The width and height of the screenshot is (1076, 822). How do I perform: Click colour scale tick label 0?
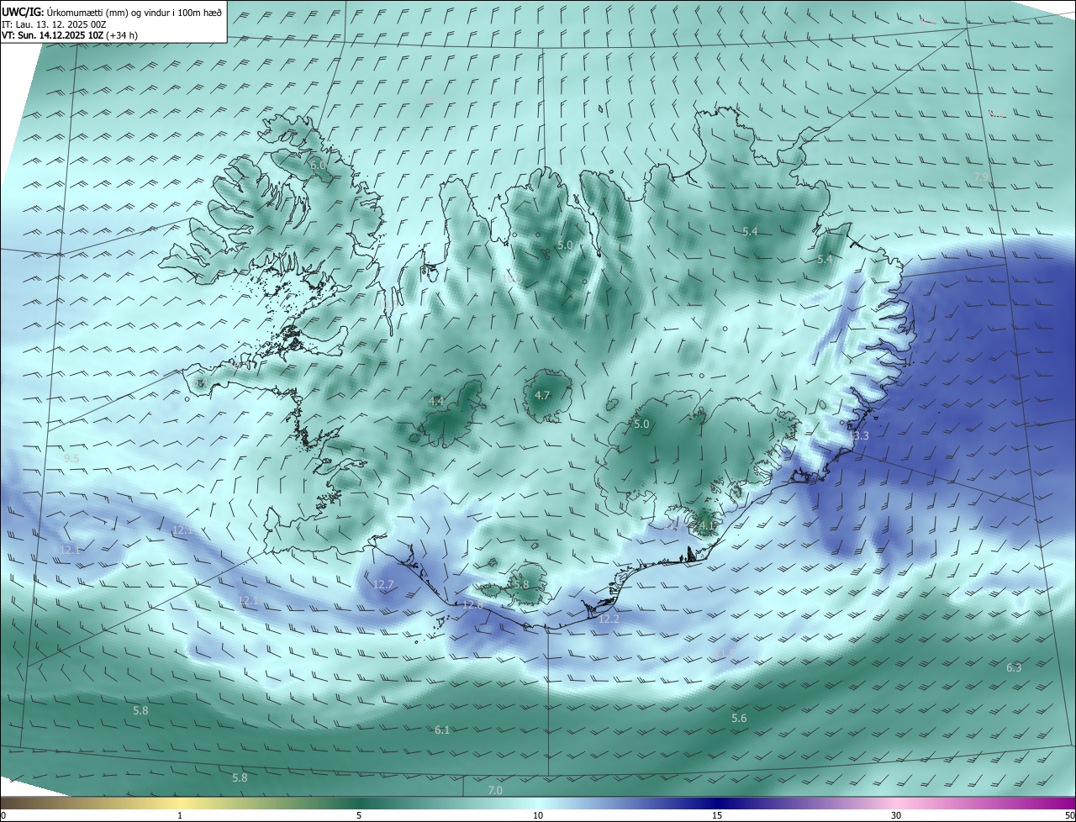pyautogui.click(x=3, y=815)
